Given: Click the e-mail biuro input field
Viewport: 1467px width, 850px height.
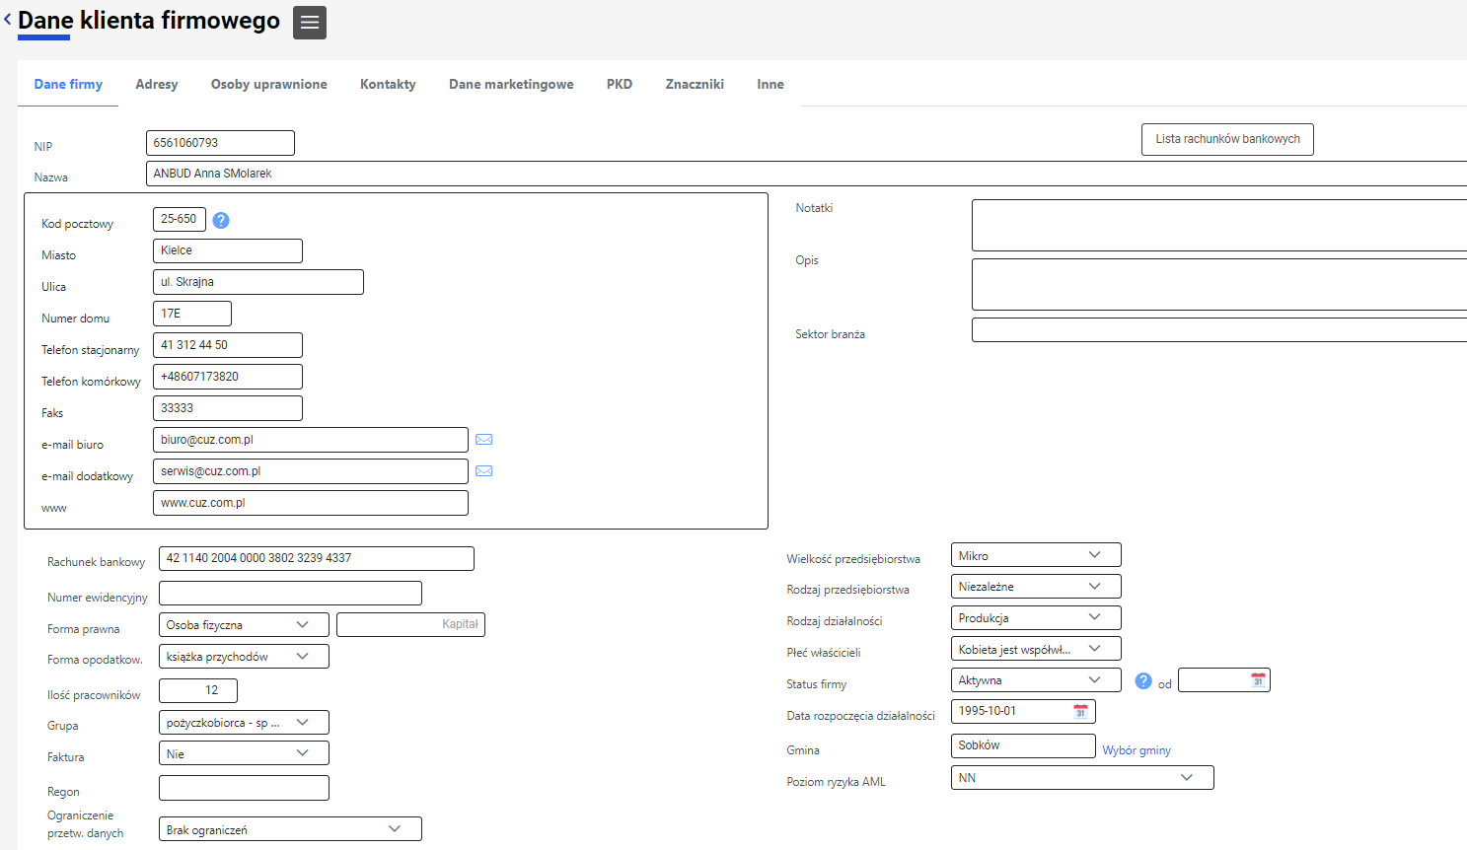Looking at the screenshot, I should (311, 440).
